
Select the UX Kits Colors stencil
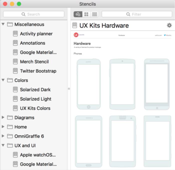tap(35, 108)
